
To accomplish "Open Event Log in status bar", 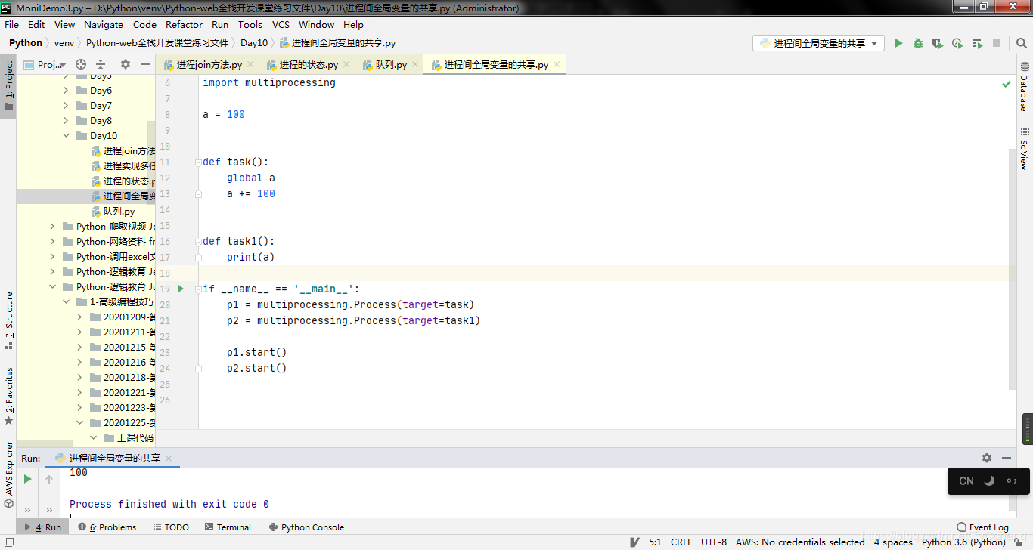I will point(982,527).
